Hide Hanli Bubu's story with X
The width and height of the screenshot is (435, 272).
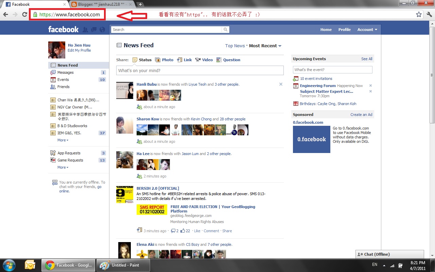point(281,84)
